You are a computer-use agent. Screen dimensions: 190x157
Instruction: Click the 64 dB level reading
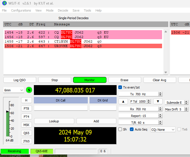pos(10,140)
